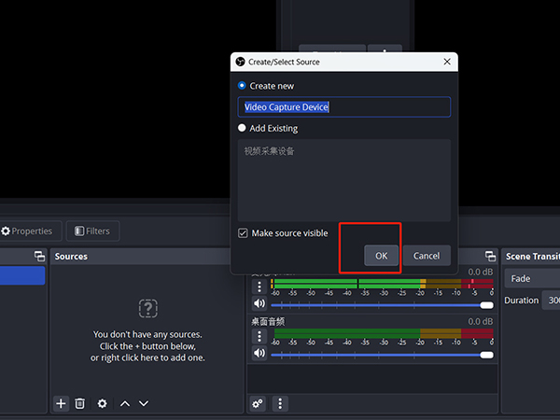Move source down with arrow icon
The image size is (560, 420).
pyautogui.click(x=144, y=403)
